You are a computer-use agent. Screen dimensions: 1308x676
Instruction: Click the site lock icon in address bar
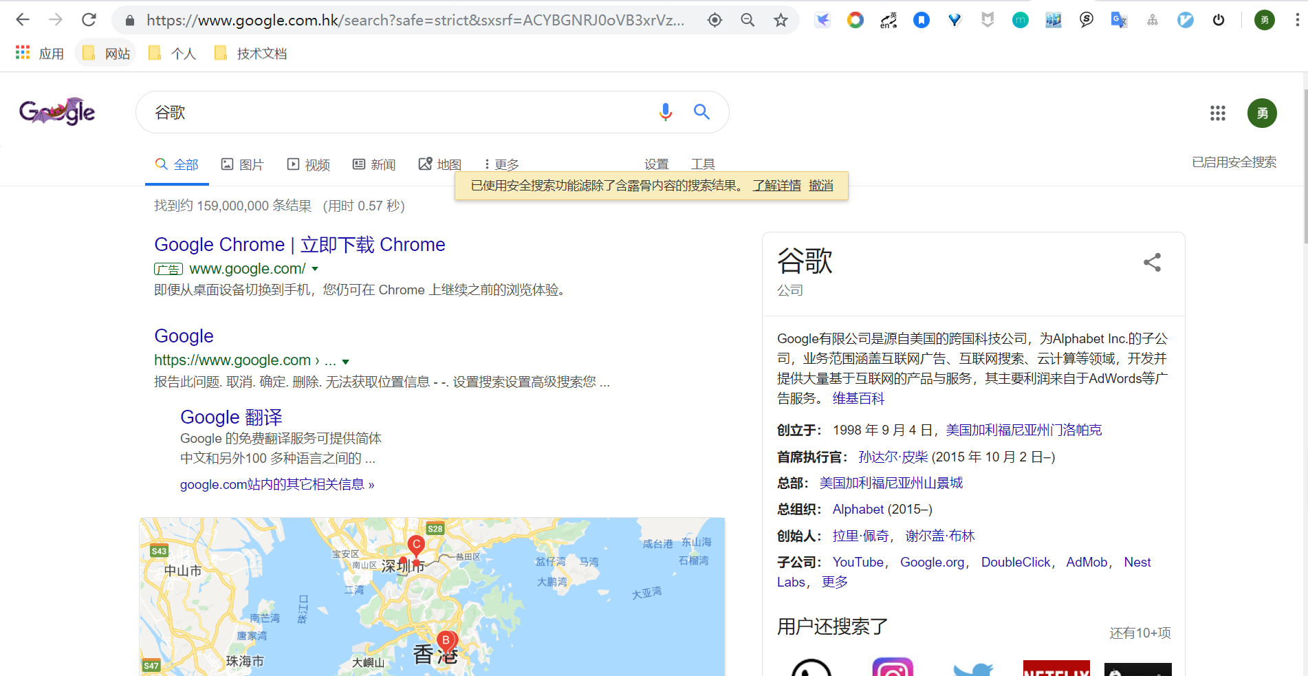[130, 21]
